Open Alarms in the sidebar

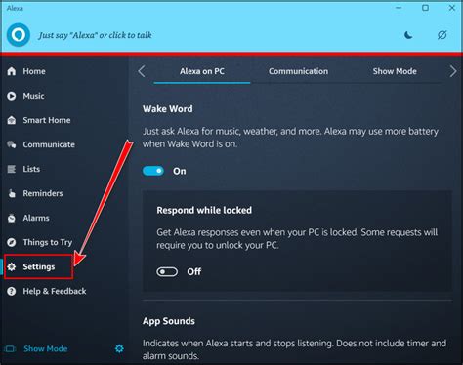coord(36,218)
